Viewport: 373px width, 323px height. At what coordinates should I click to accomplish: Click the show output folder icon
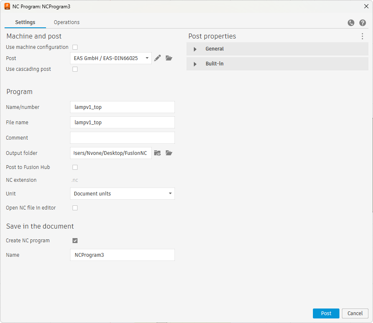coord(157,153)
